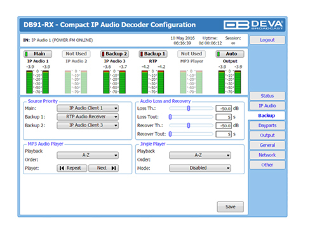Click the Loss Th. dB value field
This screenshot has width=310, height=234.
pos(224,109)
